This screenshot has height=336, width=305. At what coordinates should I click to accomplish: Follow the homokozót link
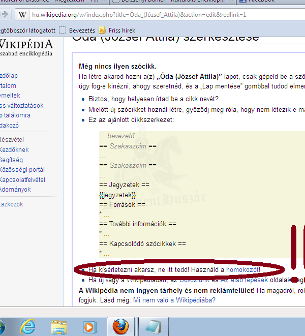[242, 269]
